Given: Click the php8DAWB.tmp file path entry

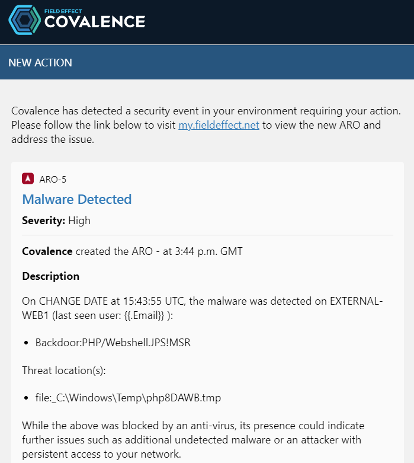Looking at the screenshot, I should (128, 398).
